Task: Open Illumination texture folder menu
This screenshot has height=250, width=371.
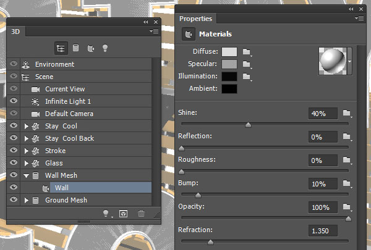Action: point(247,77)
